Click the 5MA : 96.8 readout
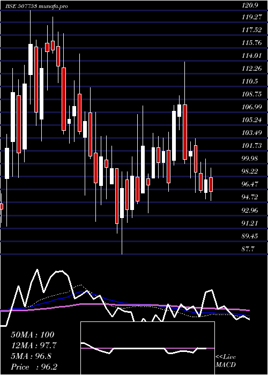Screen dimensions: 268x375 [x=31, y=356]
